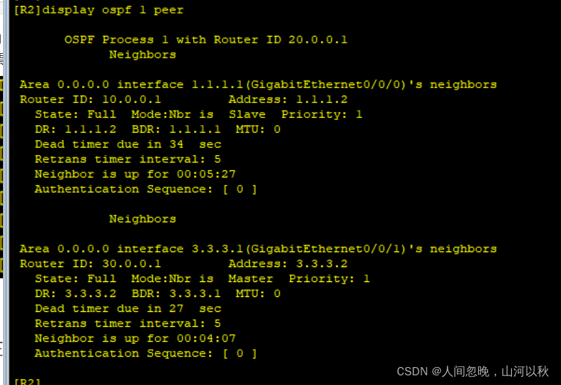
Task: Click neighbor address 3.3.3.2
Action: pos(322,263)
